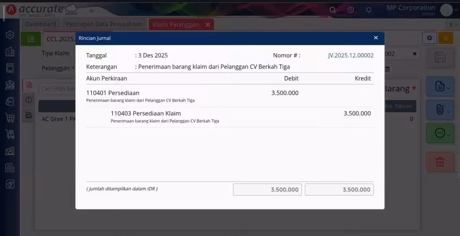Click the Akun Perkiraan column header
The height and width of the screenshot is (236, 460).
point(106,78)
